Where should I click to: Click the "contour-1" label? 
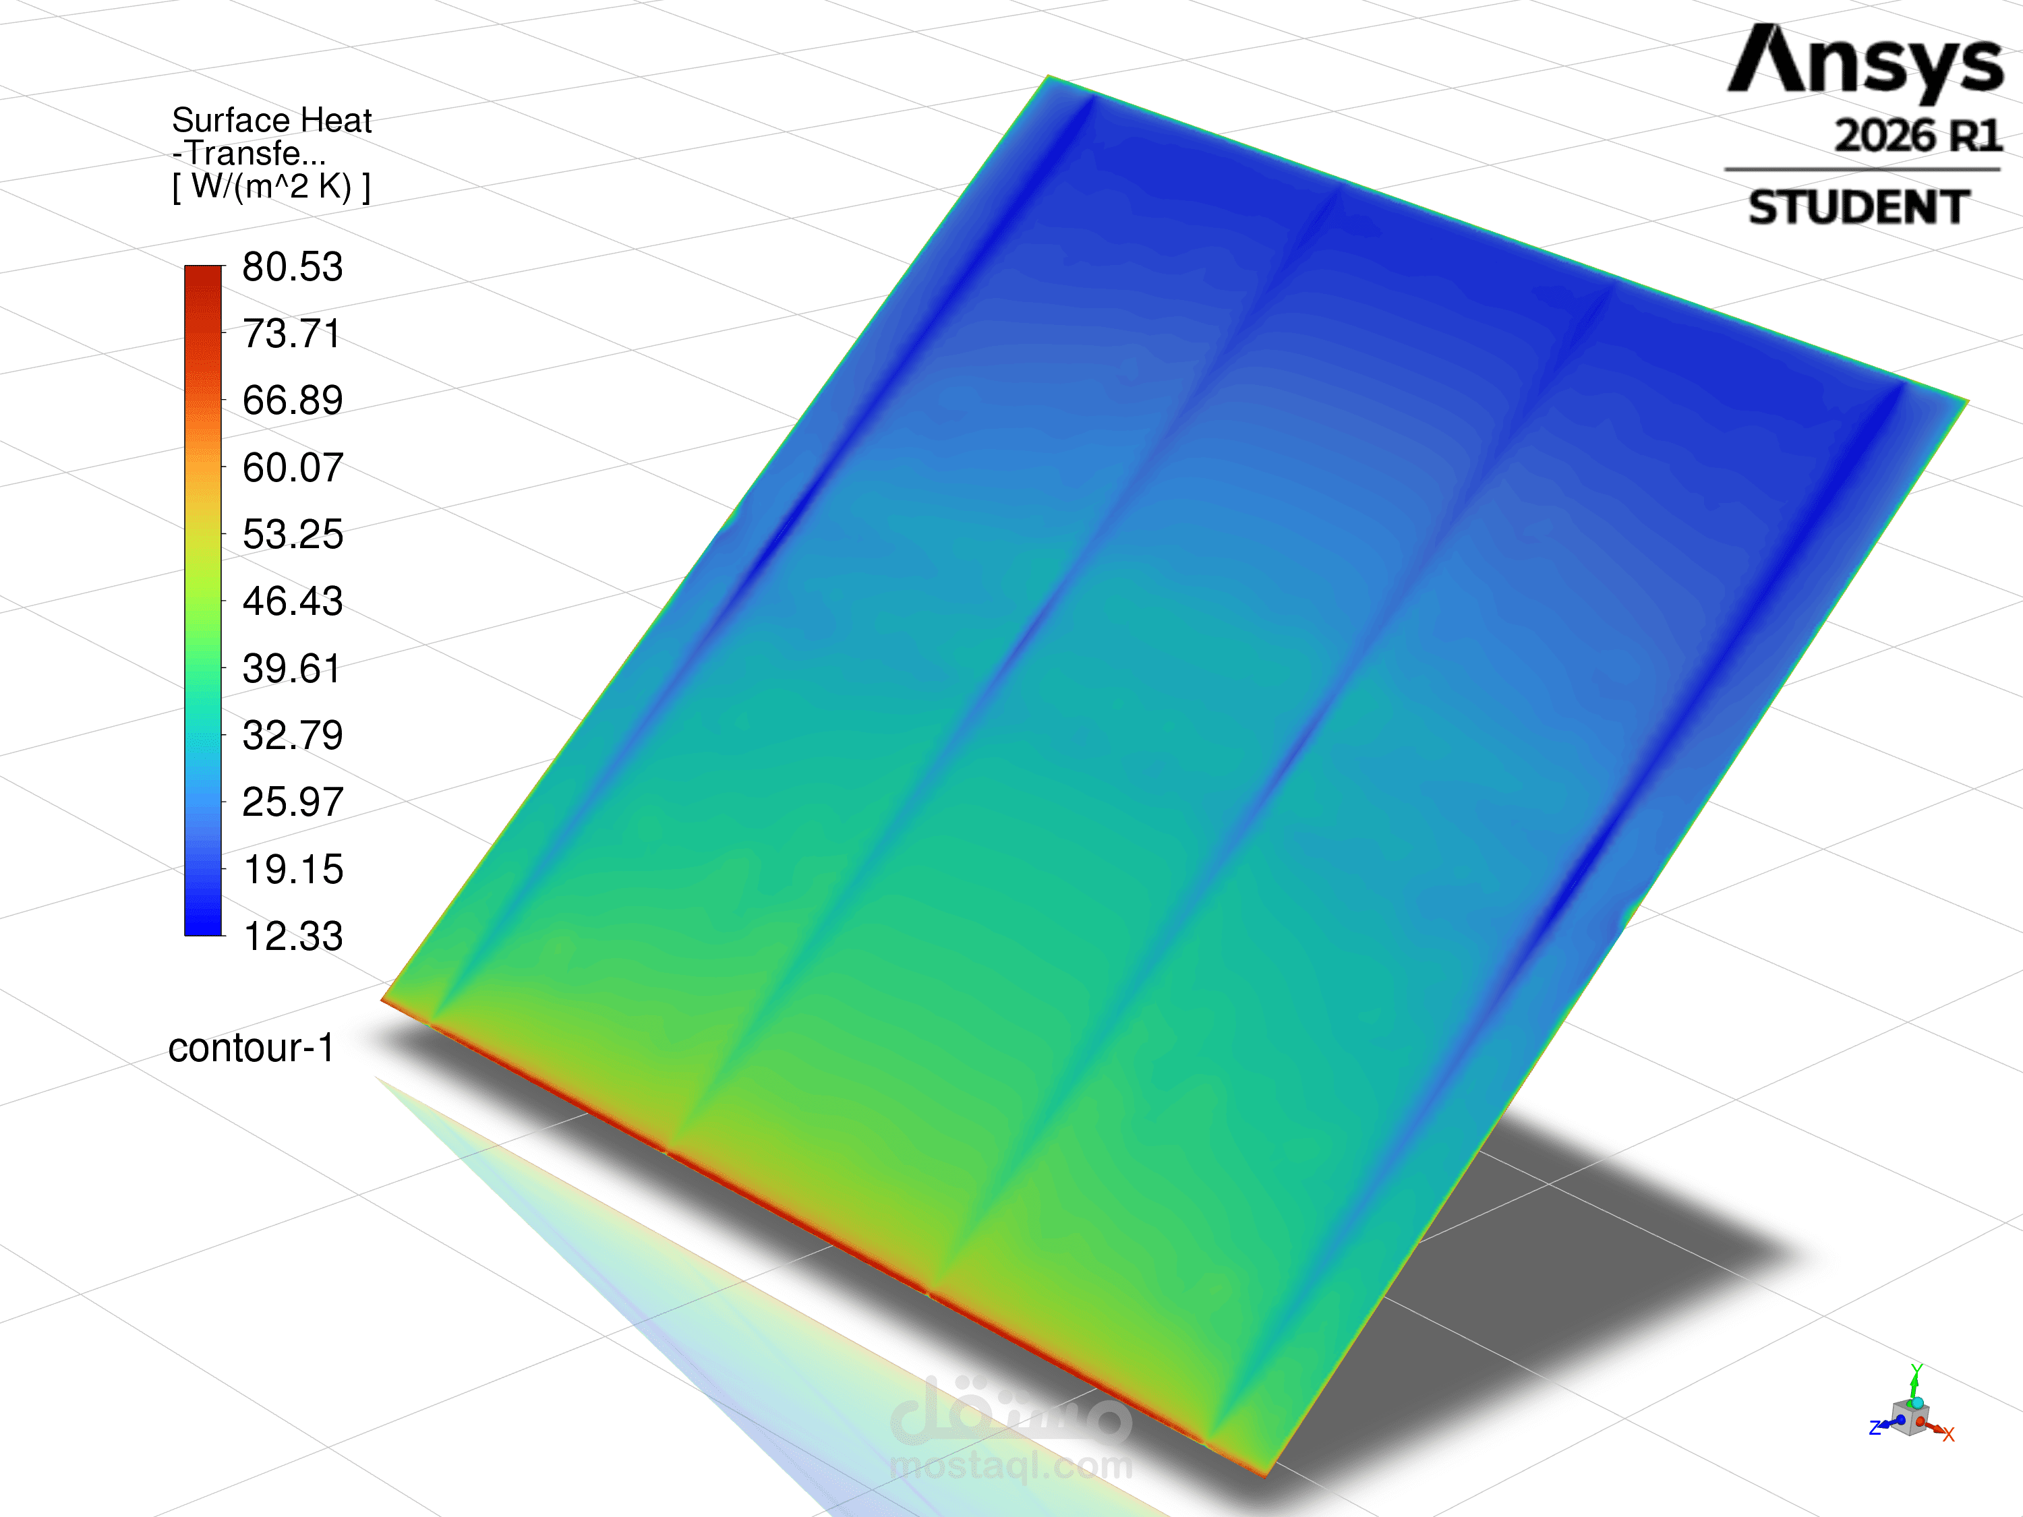coord(252,1048)
